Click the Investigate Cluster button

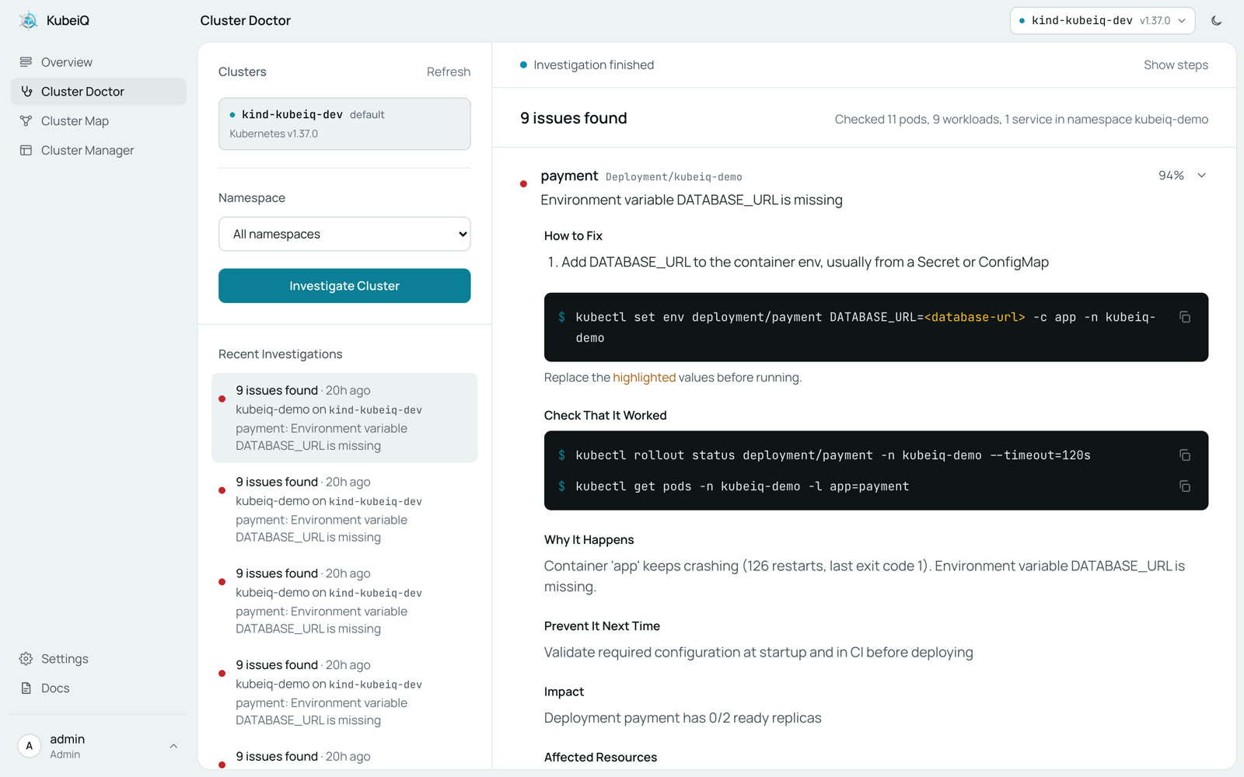pyautogui.click(x=344, y=286)
